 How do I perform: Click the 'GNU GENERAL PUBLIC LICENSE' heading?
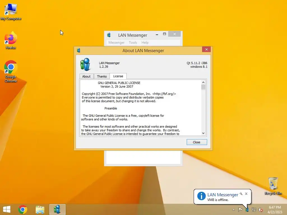(119, 83)
